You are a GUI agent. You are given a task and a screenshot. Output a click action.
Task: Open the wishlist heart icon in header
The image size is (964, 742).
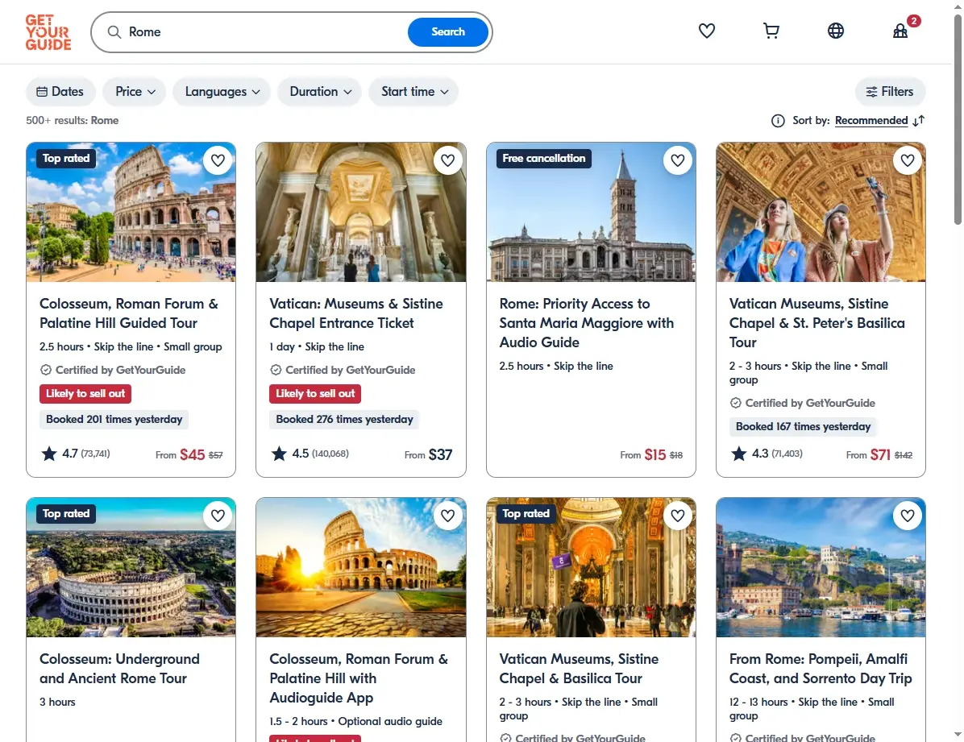[706, 31]
